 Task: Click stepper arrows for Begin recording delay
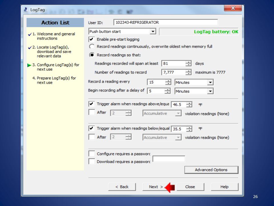click(x=168, y=91)
